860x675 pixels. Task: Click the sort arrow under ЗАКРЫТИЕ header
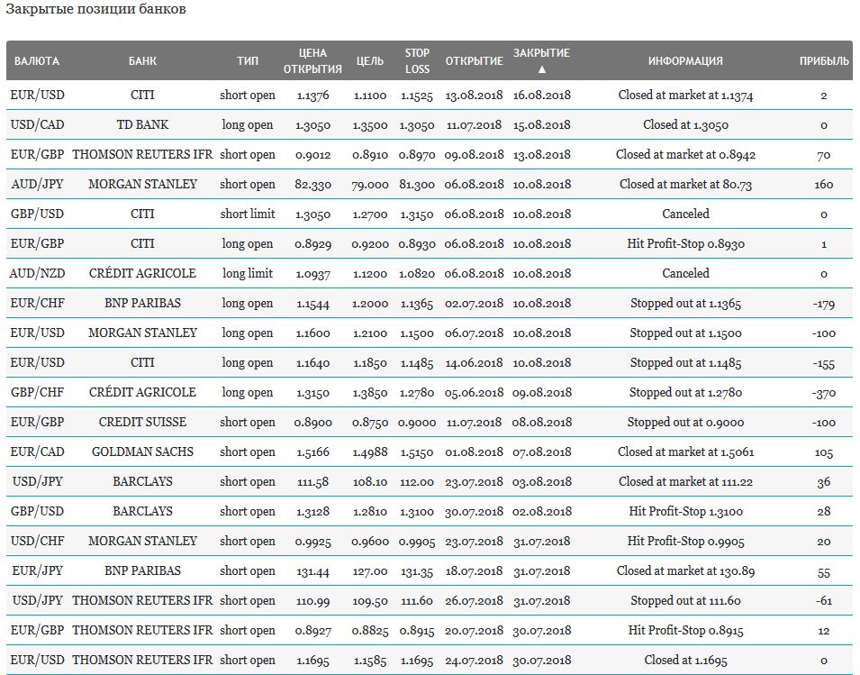point(541,69)
